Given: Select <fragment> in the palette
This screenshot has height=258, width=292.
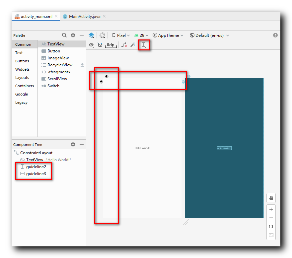Looking at the screenshot, I should coord(62,72).
